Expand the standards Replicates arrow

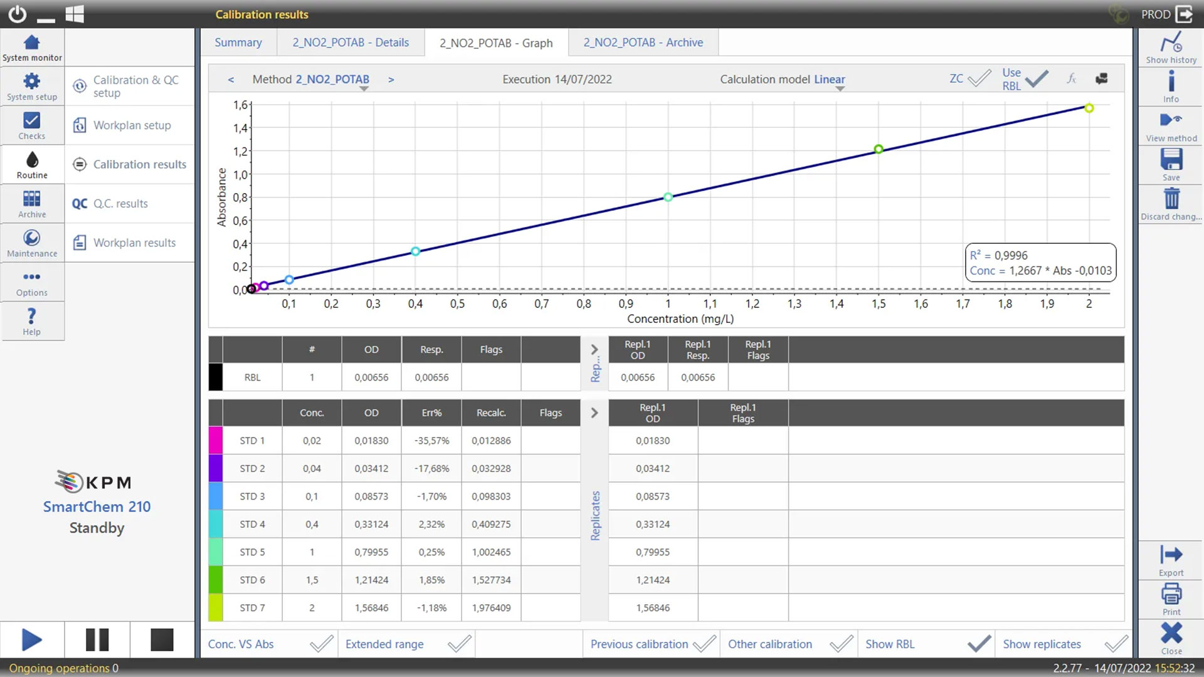(594, 413)
